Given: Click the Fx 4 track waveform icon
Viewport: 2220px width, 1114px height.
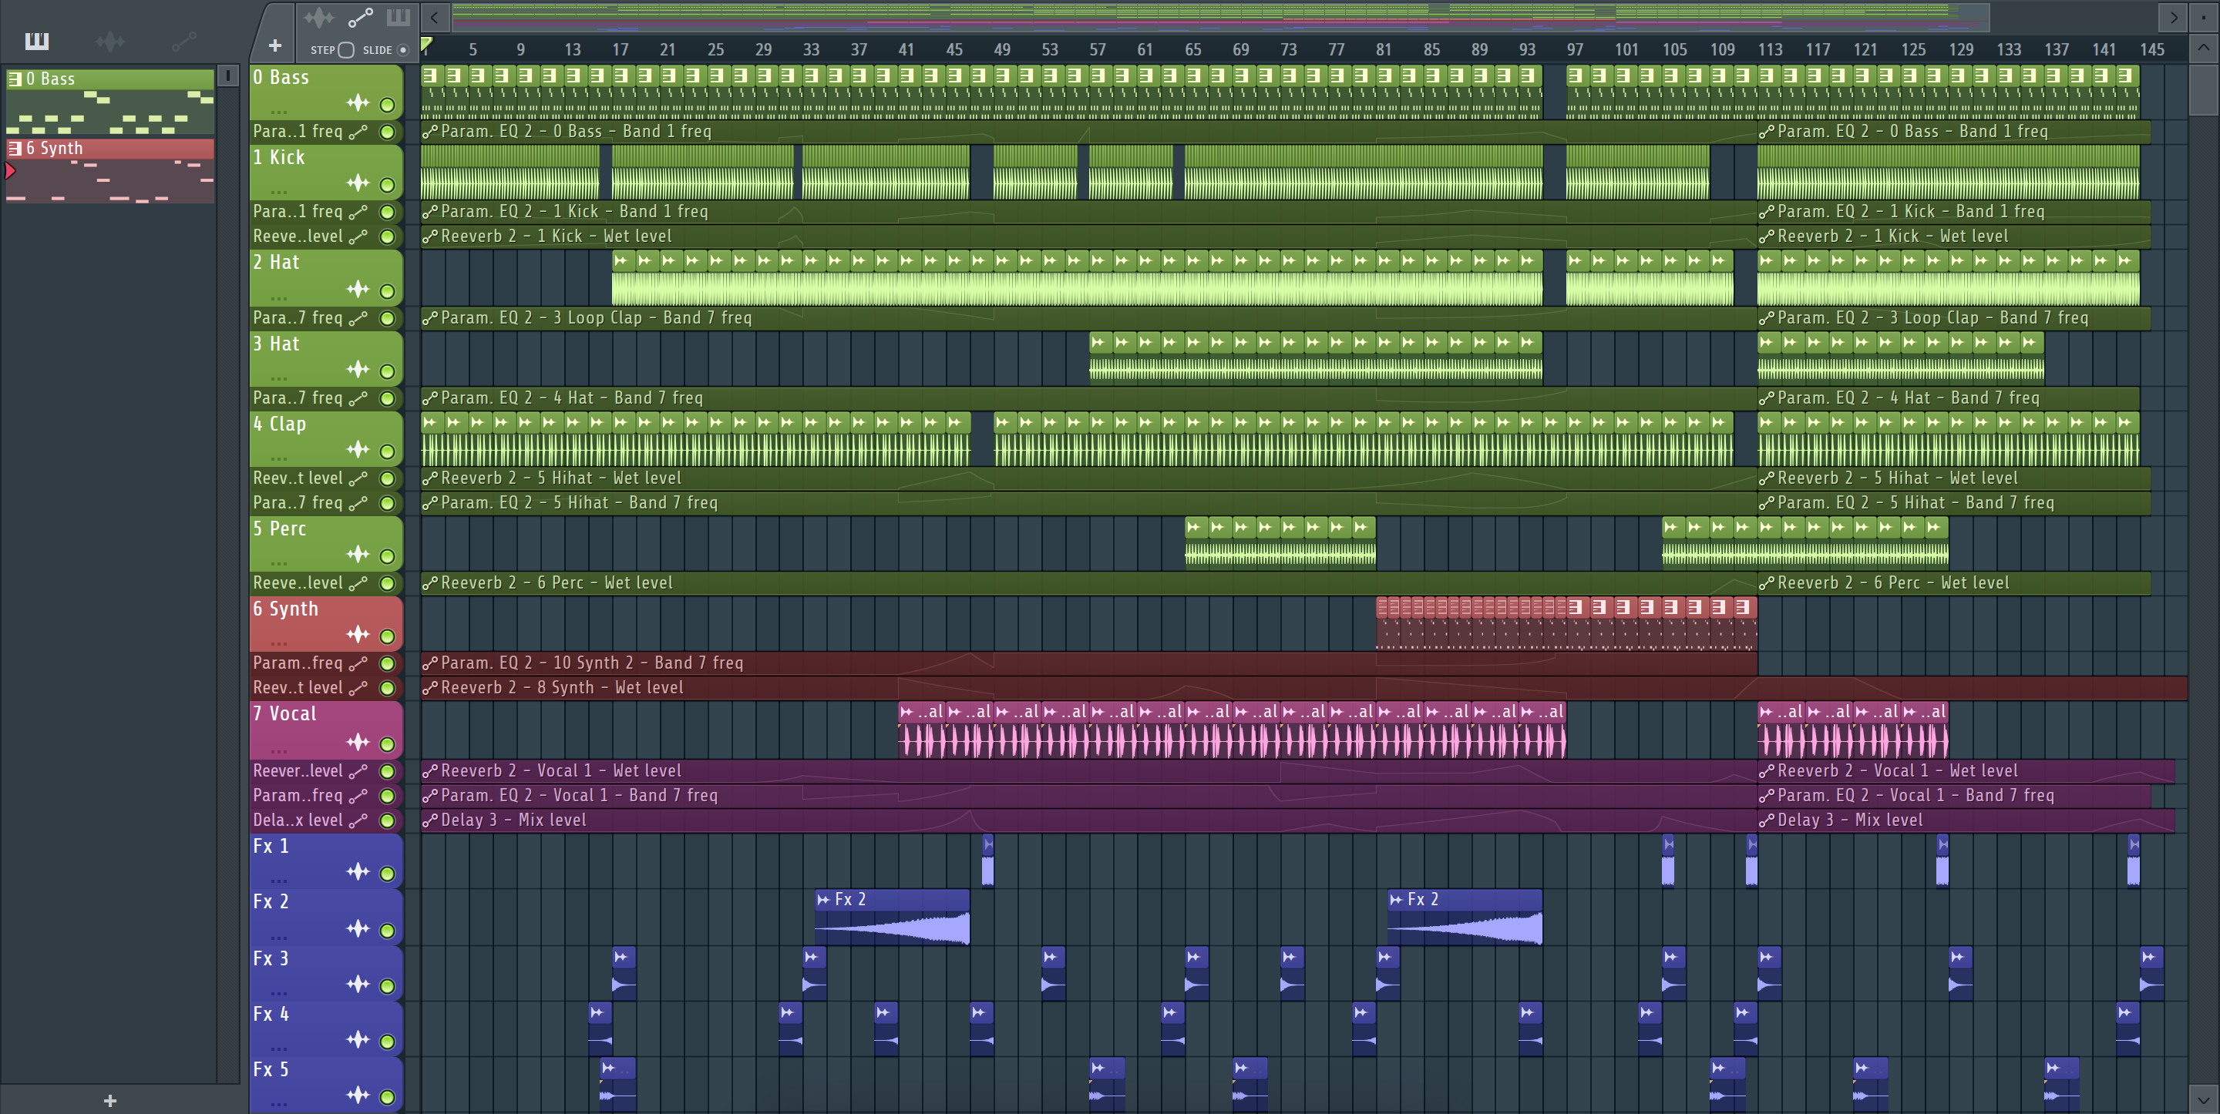Looking at the screenshot, I should click(358, 1039).
